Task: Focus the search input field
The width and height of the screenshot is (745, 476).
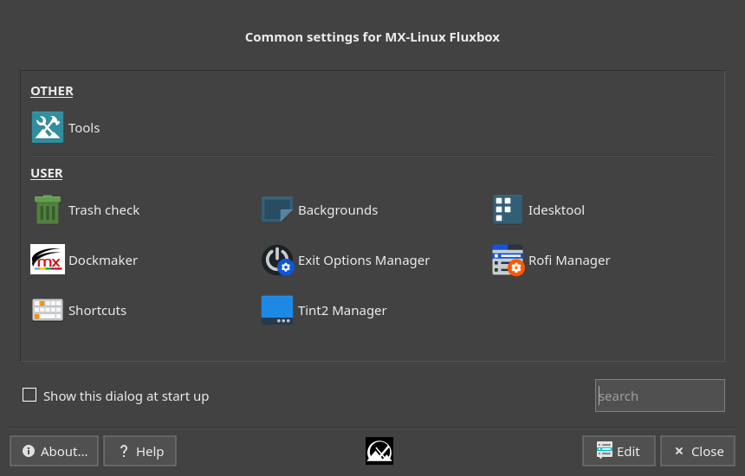Action: coord(660,396)
